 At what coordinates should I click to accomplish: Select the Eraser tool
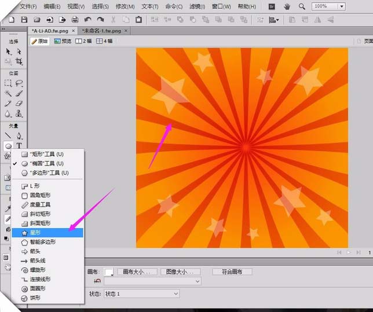point(19,104)
